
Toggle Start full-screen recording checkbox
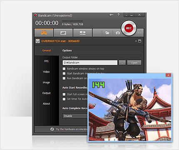64,94
